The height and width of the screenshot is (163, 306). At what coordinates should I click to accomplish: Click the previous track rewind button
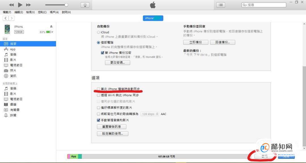(x=11, y=5)
